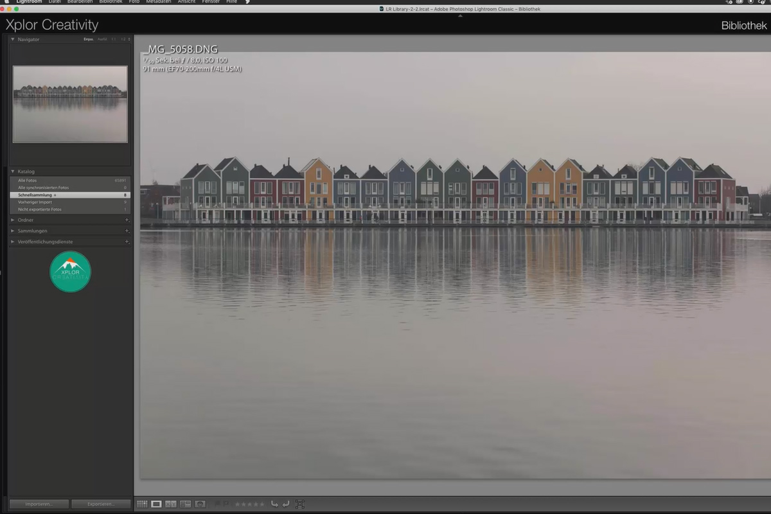Toggle the flag as picked icon

pyautogui.click(x=218, y=504)
